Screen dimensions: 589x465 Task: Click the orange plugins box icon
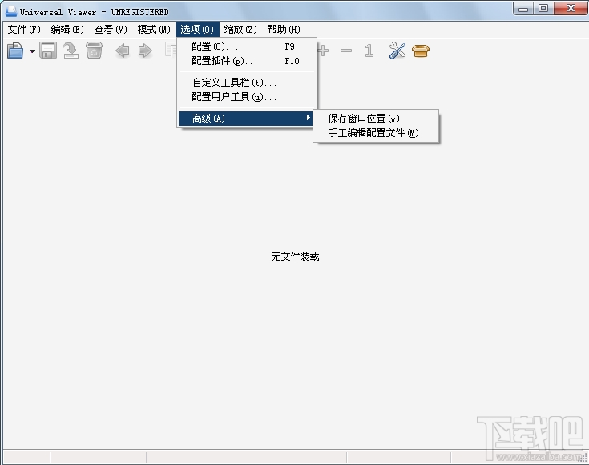(x=421, y=51)
